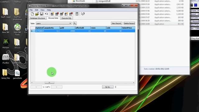Click the Delete Table toolbar icon
The image size is (199, 112).
pyautogui.click(x=57, y=14)
